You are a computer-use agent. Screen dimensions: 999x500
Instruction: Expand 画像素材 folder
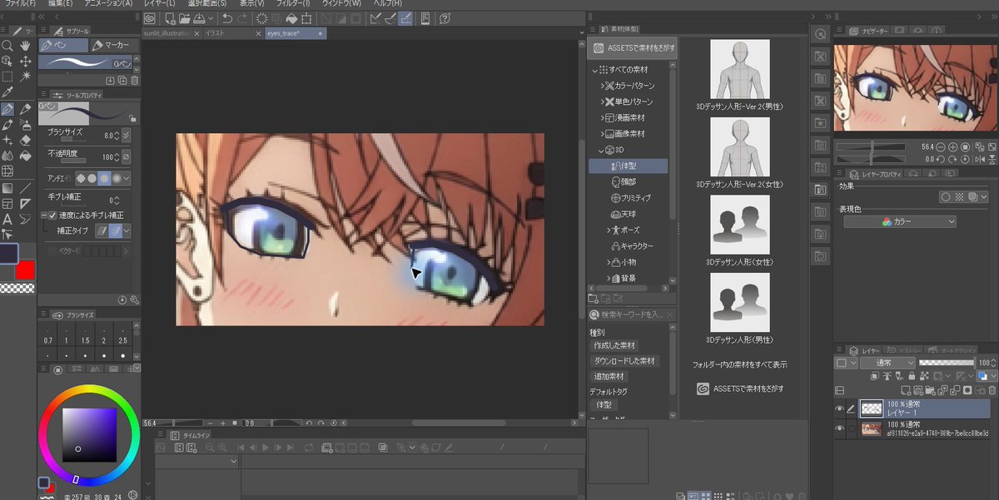(x=603, y=134)
